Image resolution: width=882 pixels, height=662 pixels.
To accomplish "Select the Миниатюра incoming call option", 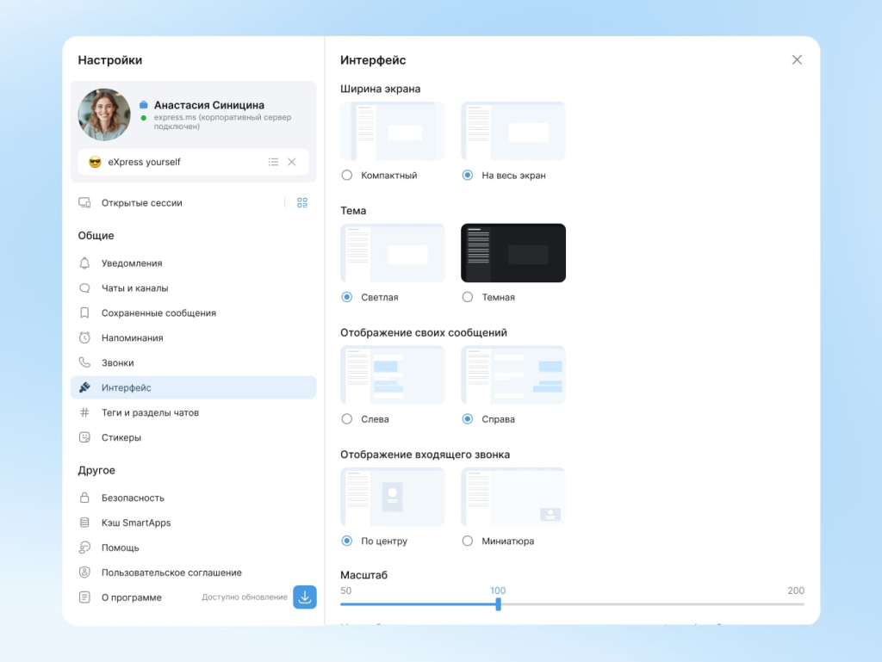I will pos(468,541).
